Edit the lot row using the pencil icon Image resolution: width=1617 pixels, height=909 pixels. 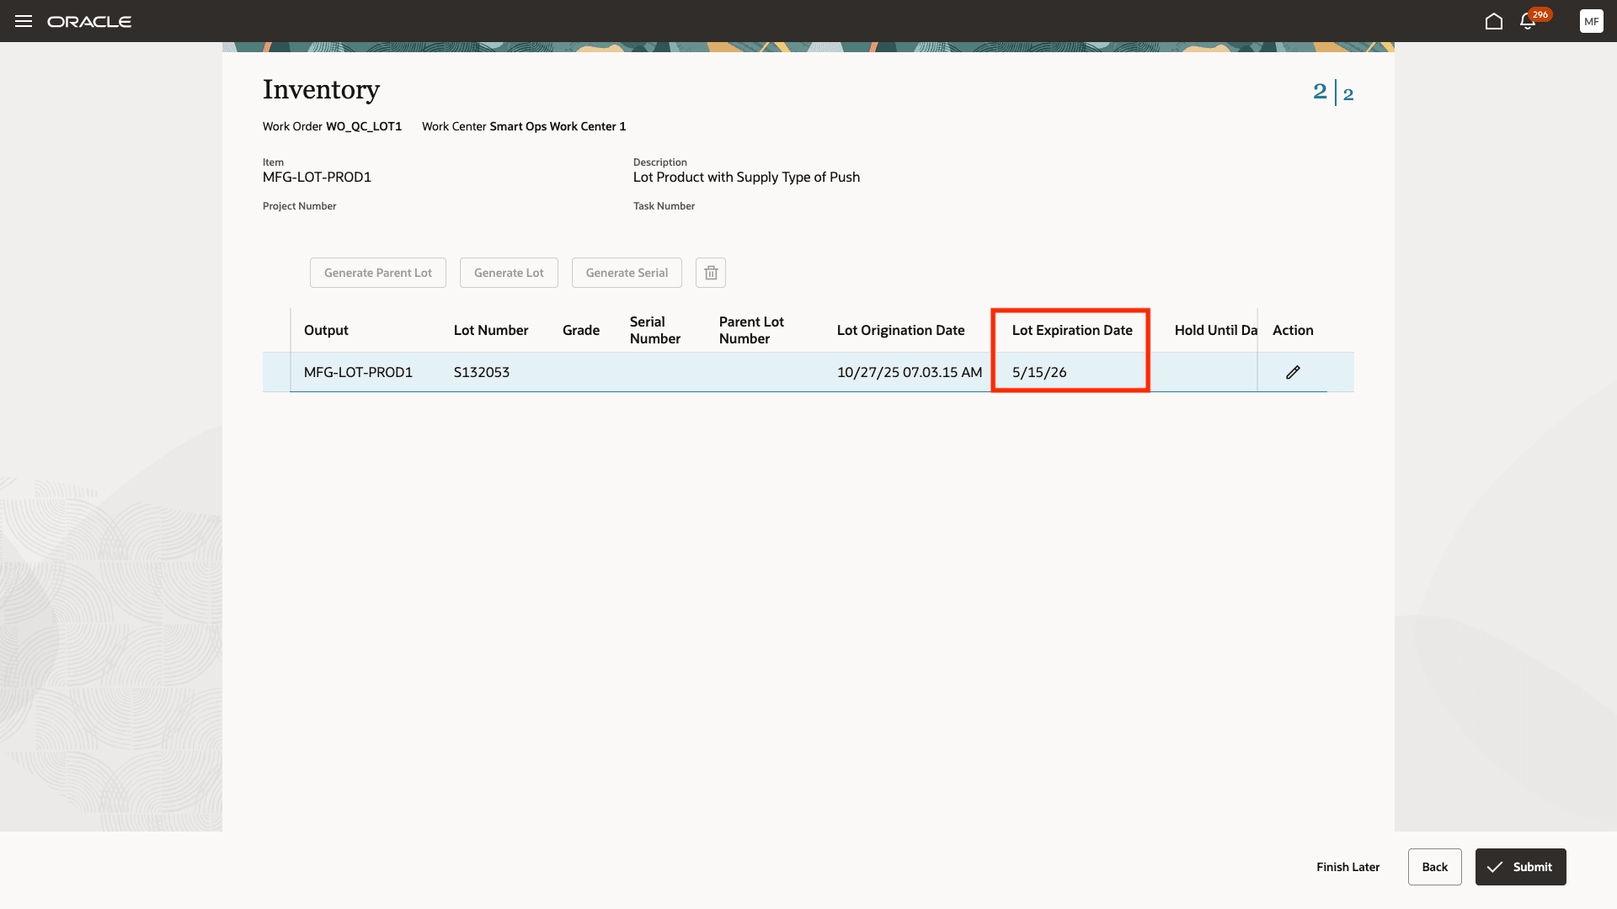coord(1294,372)
